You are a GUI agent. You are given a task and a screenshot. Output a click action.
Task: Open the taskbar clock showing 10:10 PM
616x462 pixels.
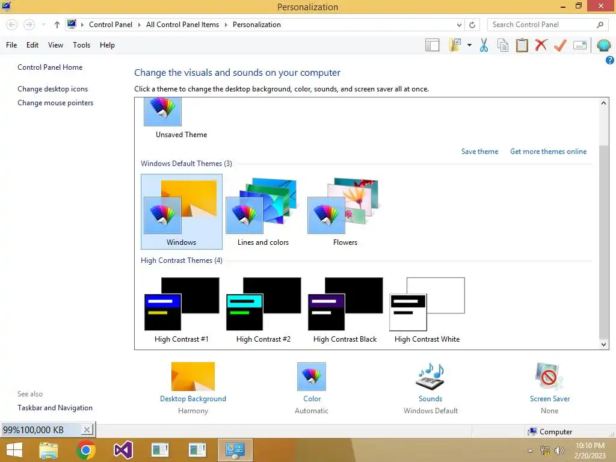590,450
